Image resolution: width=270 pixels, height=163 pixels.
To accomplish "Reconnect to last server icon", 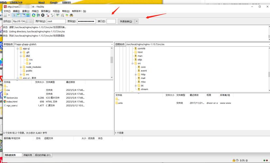I will 52,15.
